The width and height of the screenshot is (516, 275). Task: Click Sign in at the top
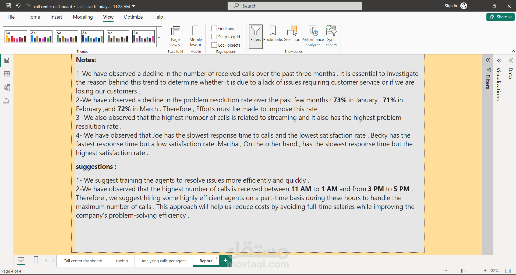point(451,6)
